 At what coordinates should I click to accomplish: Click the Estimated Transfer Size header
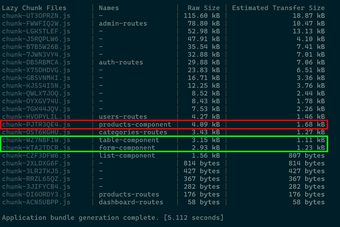pyautogui.click(x=278, y=8)
